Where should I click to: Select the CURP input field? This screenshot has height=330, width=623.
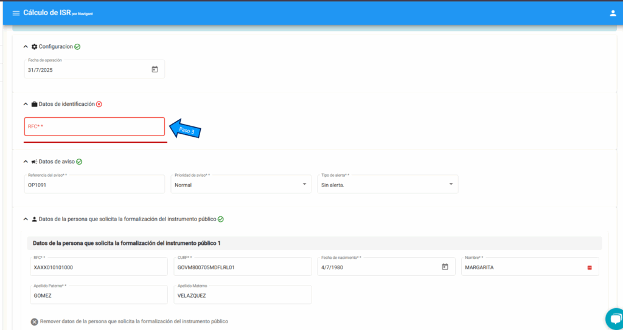[242, 267]
